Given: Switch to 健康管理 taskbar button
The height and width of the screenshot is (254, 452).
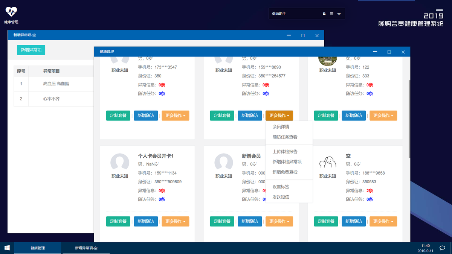Looking at the screenshot, I should pyautogui.click(x=38, y=248).
